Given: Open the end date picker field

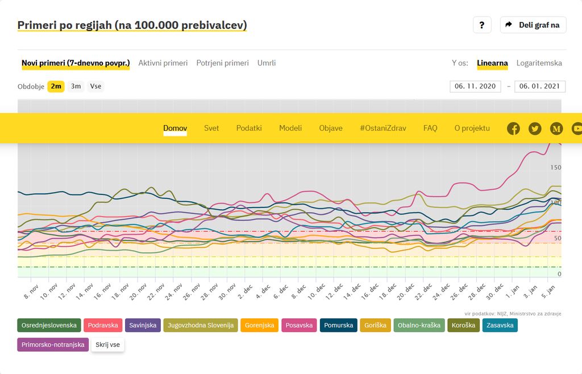Looking at the screenshot, I should [540, 86].
